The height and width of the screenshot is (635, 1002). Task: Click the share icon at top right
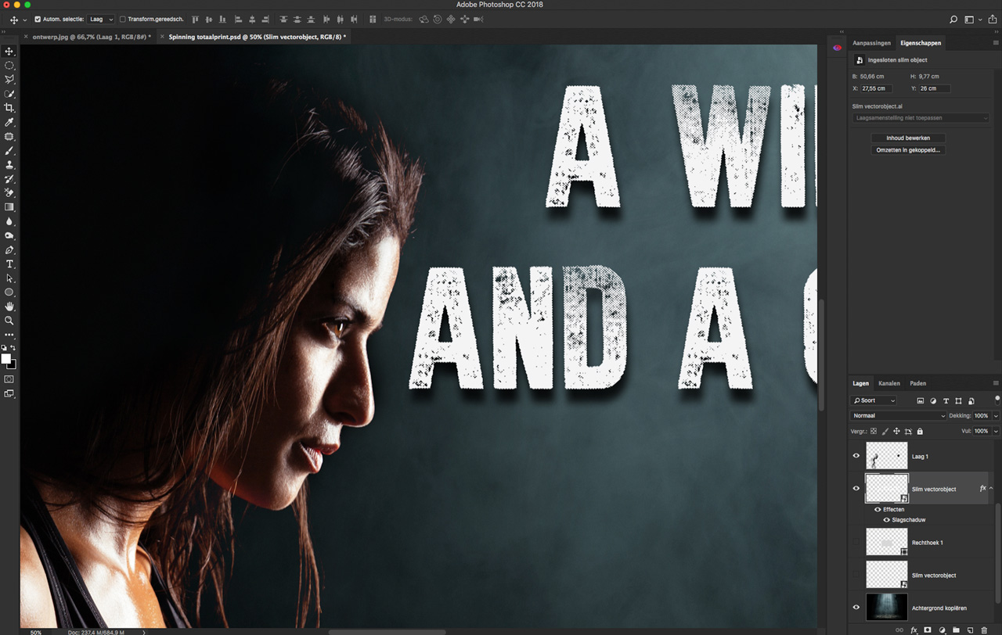(x=993, y=20)
